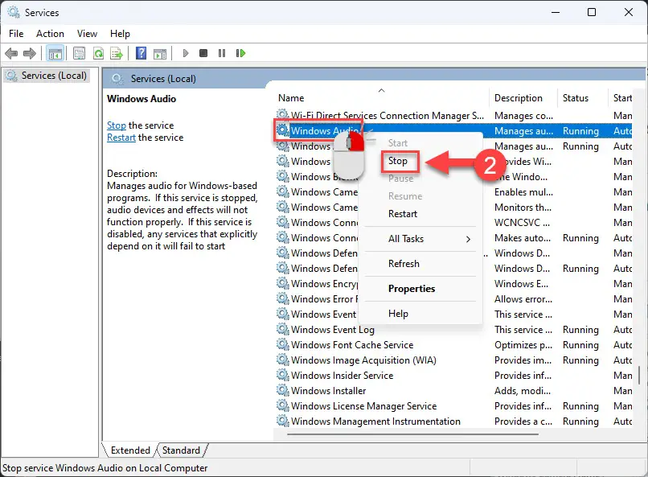The width and height of the screenshot is (648, 477).
Task: Click the Name column sort chevron
Action: [x=381, y=90]
